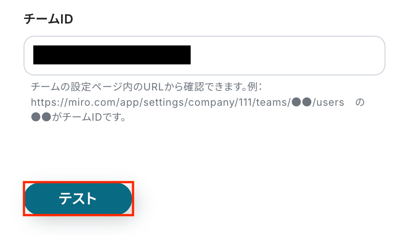Click the の character after the URL
The image size is (409, 235).
click(360, 102)
